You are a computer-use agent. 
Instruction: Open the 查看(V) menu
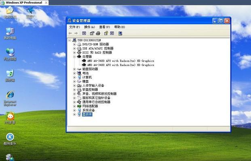(x=105, y=27)
